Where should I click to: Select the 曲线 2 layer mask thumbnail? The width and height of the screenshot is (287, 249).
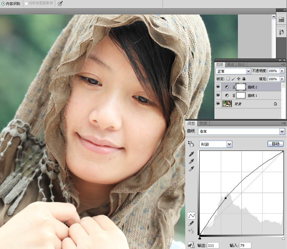(241, 87)
